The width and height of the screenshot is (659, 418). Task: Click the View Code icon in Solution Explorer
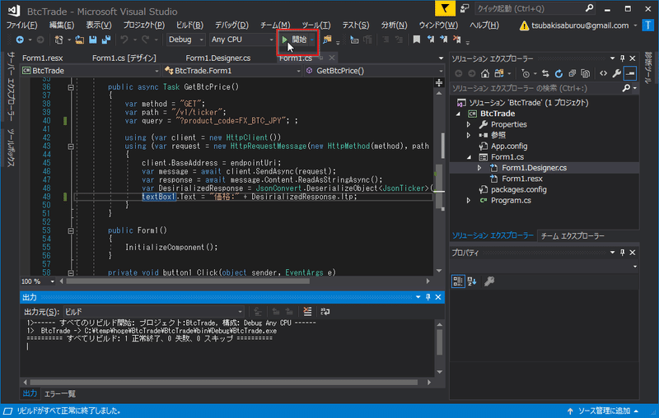click(604, 73)
